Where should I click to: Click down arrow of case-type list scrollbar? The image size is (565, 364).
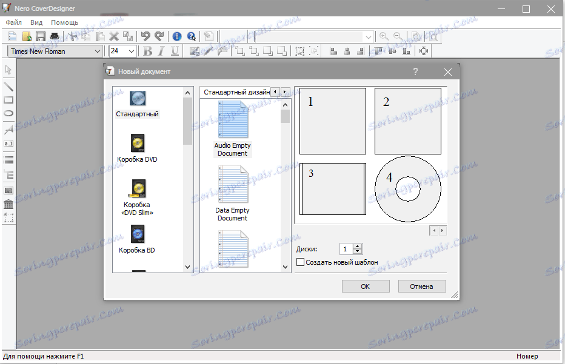click(x=187, y=266)
